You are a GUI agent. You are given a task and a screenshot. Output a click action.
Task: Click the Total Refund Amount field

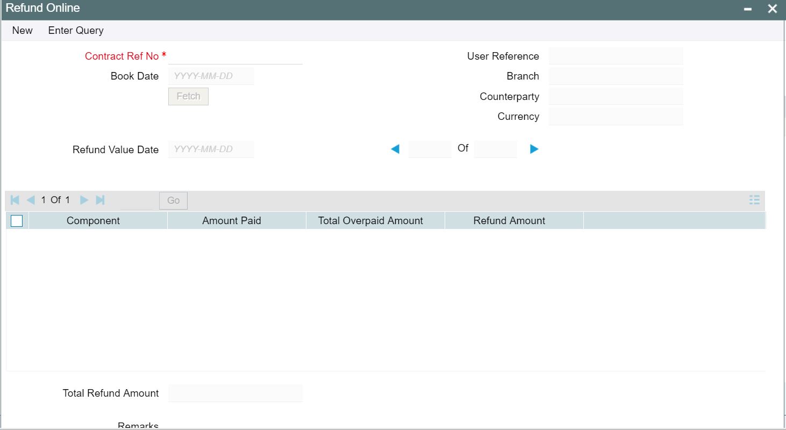[235, 393]
